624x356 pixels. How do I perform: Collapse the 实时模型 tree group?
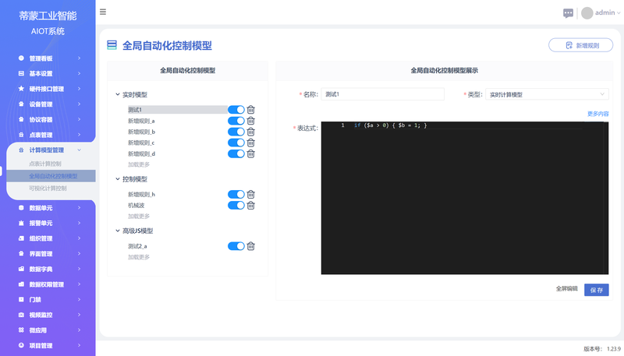click(118, 94)
